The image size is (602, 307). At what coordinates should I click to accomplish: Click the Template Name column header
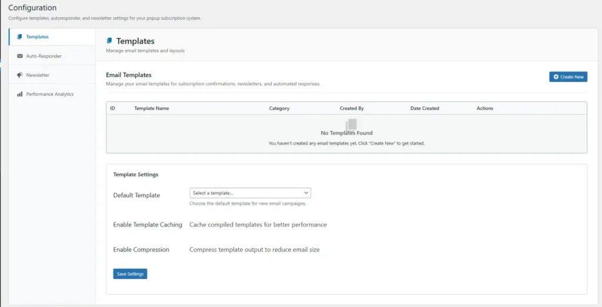click(x=152, y=109)
